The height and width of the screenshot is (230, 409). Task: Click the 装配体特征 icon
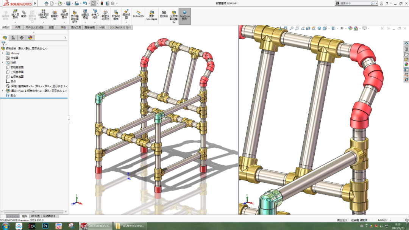[x=86, y=14]
